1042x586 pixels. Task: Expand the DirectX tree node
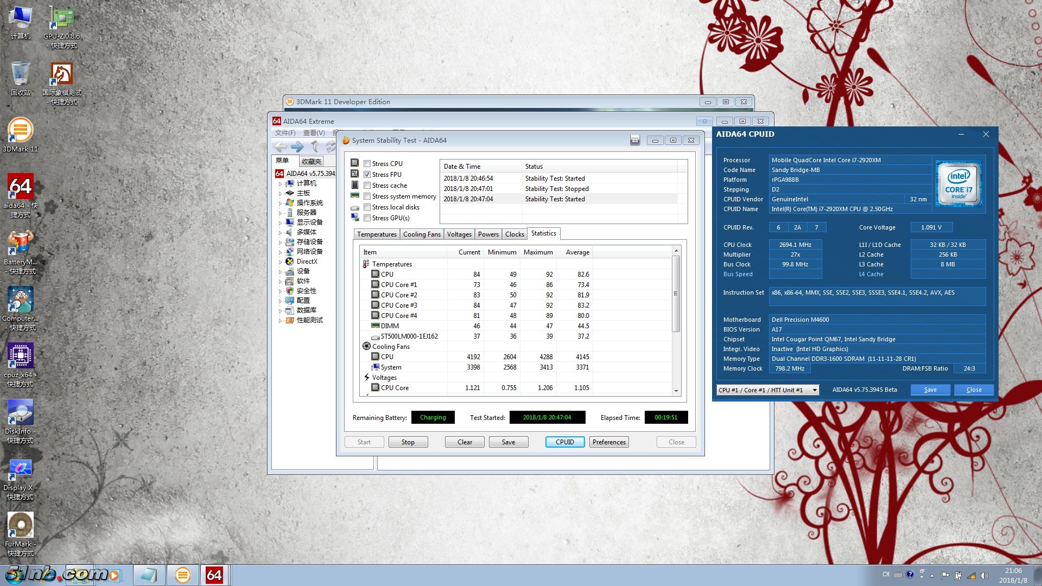click(x=281, y=262)
